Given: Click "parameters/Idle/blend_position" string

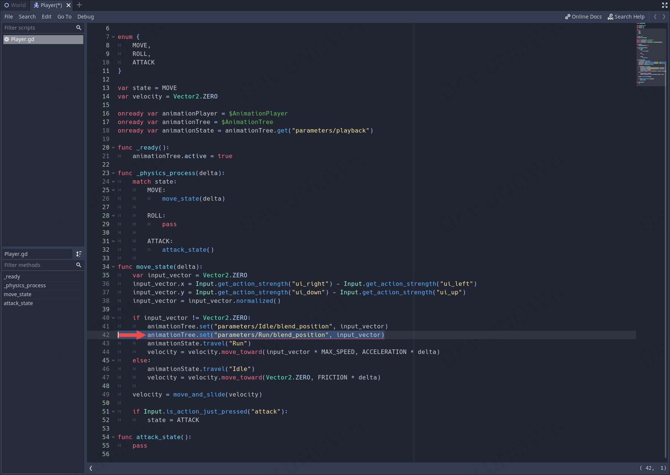Looking at the screenshot, I should pos(273,327).
